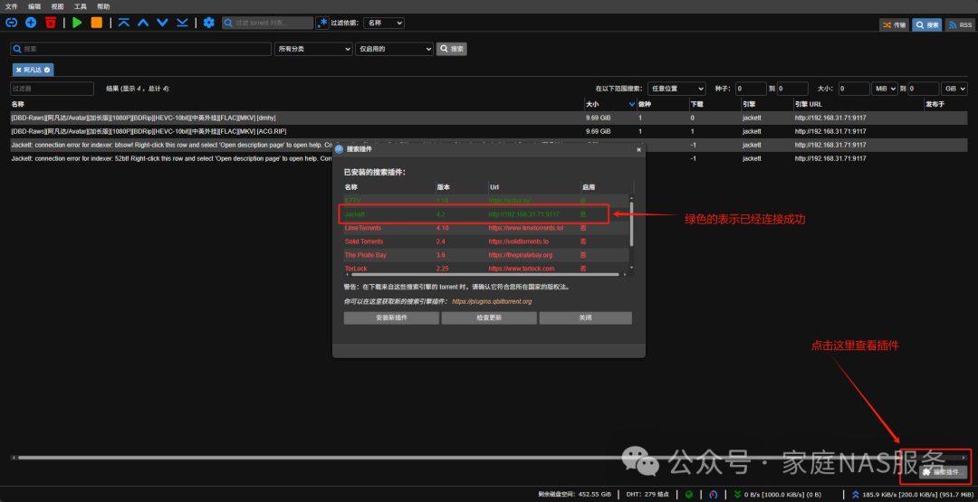Open options via blue gear icon

[x=209, y=23]
